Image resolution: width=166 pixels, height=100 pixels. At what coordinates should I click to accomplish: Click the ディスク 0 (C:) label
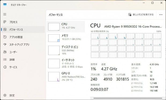pos(70,47)
